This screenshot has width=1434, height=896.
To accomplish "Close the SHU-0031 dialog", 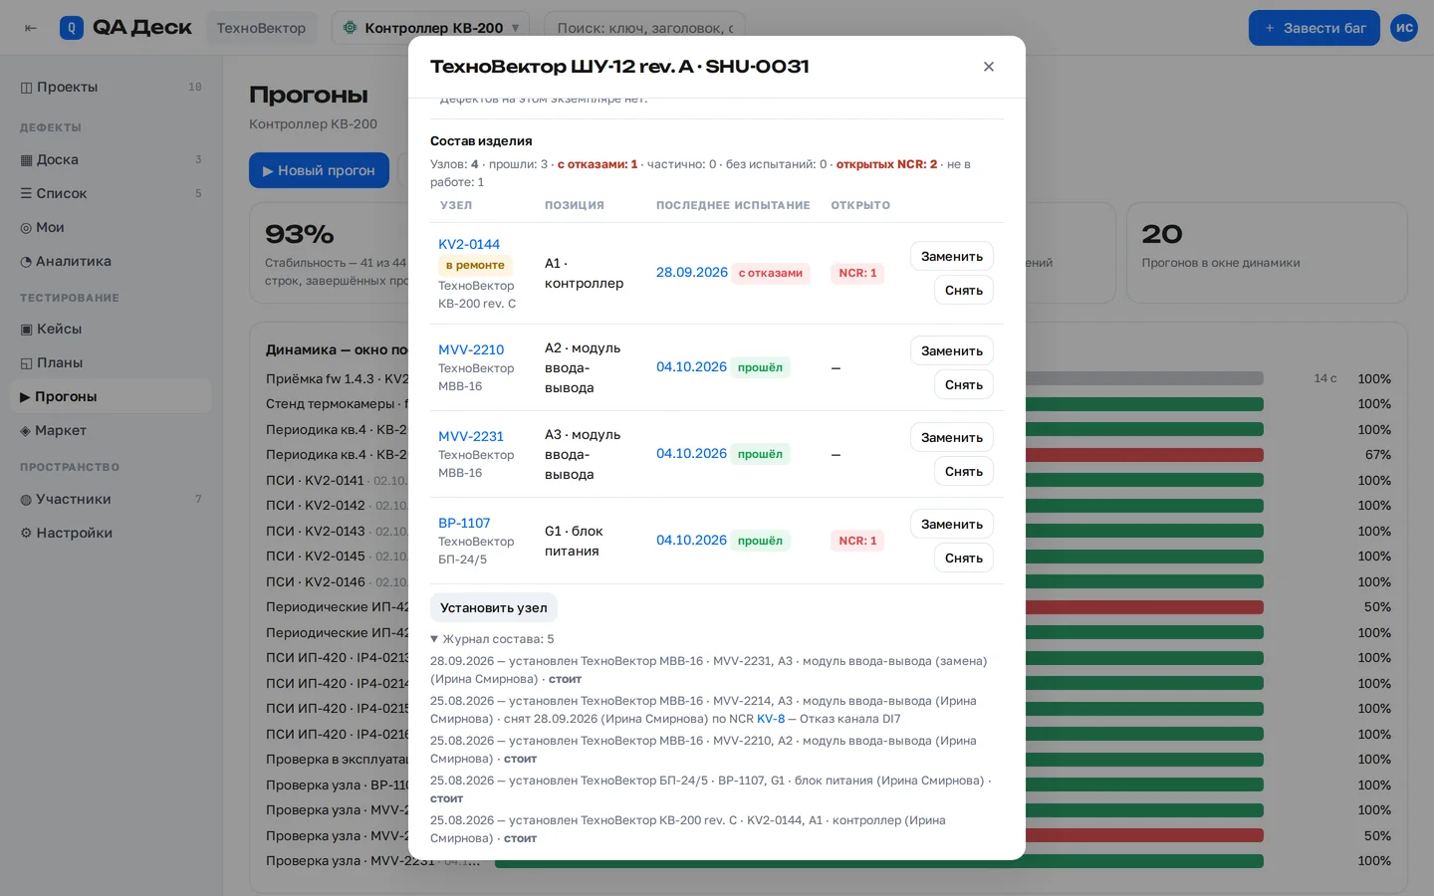I will 989,67.
